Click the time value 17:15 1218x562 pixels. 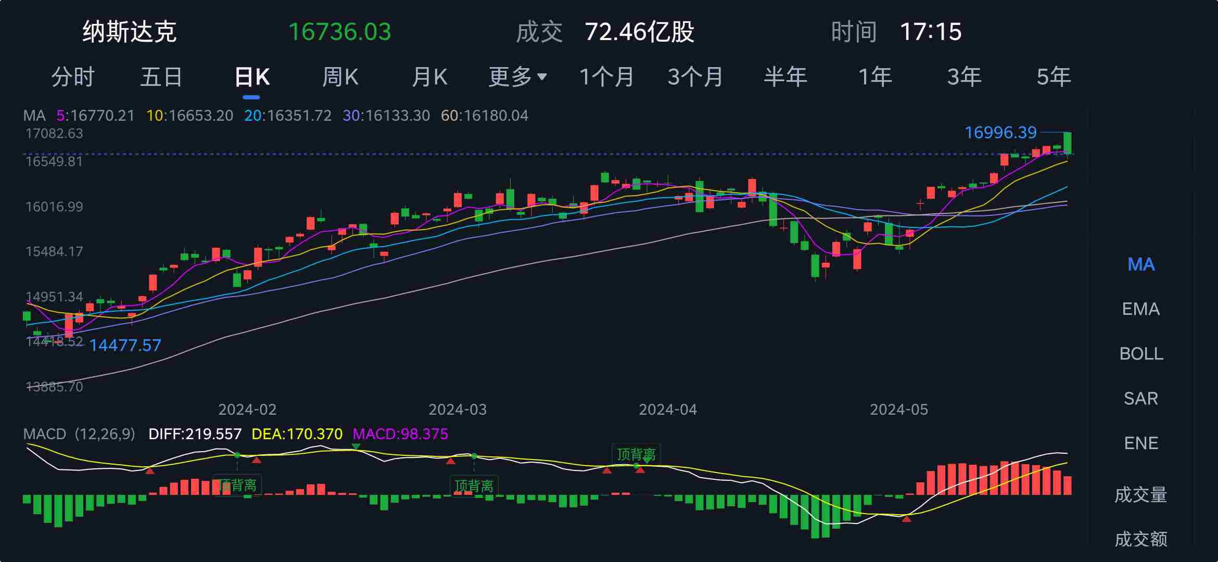click(931, 32)
